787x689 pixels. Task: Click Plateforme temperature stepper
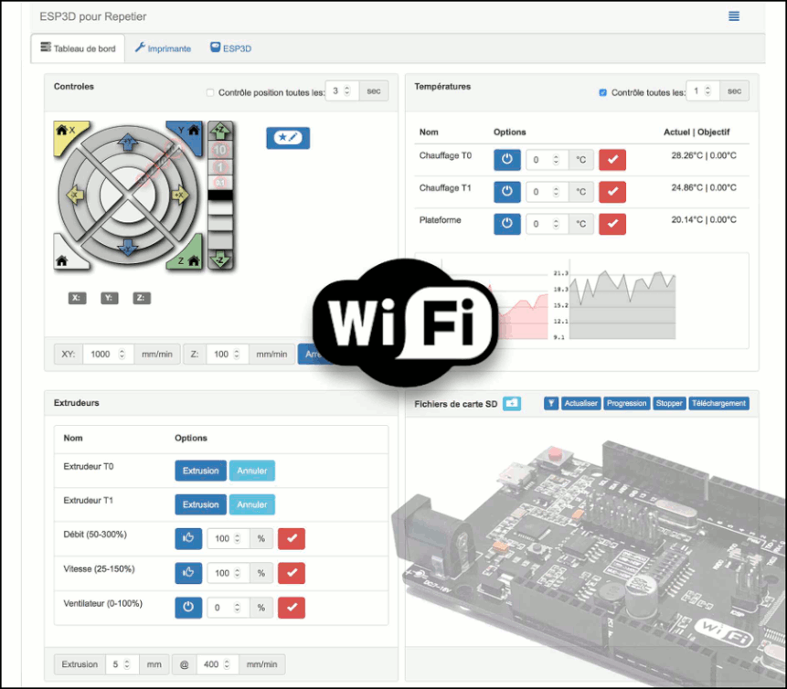coord(548,224)
